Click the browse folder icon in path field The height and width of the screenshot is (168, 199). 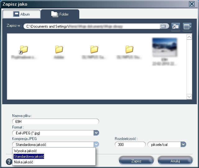[164, 26]
